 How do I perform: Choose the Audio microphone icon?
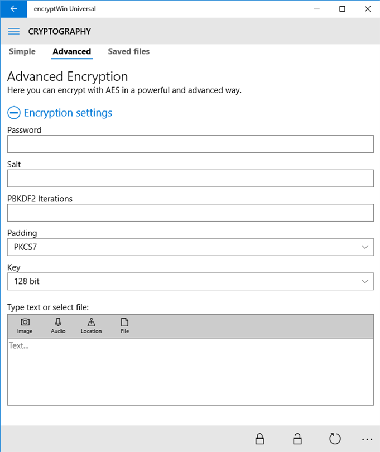pos(58,326)
